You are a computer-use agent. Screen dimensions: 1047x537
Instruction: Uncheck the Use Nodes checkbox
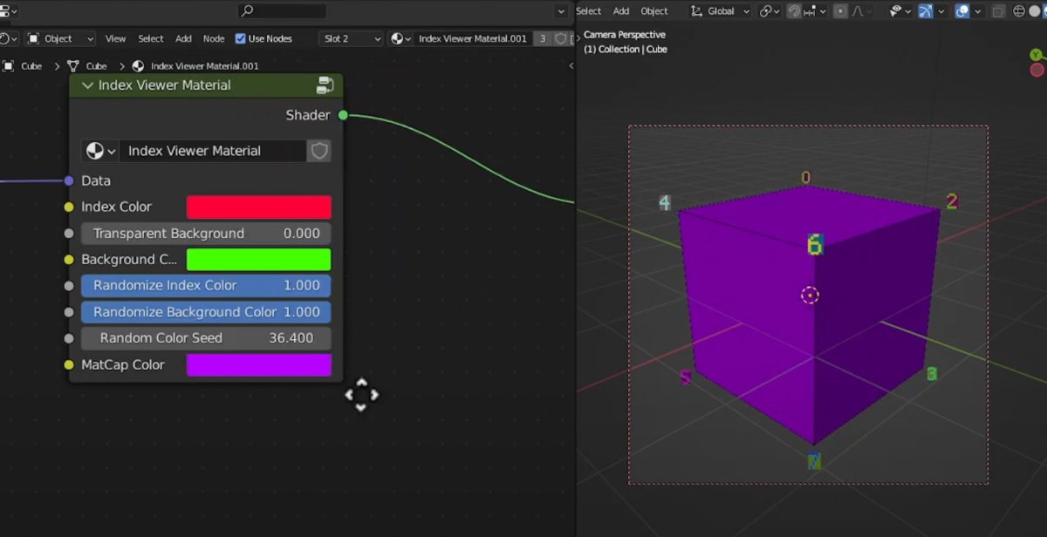241,39
